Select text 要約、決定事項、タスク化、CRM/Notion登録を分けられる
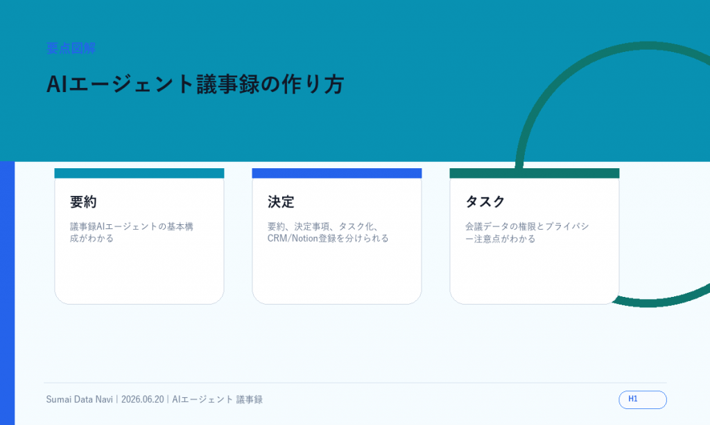710x425 pixels. 328,233
